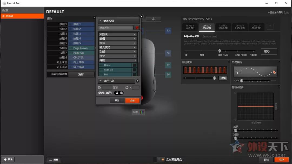Add a new CPI level with plus
Image resolution: width=292 pixels, height=164 pixels.
270,26
